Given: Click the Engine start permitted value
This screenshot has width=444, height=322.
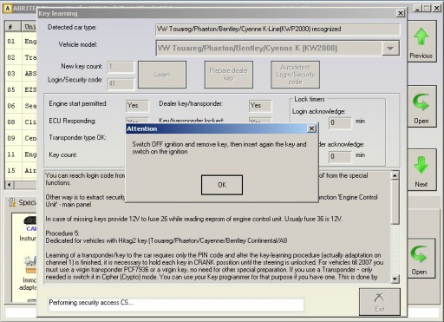Looking at the screenshot, I should pyautogui.click(x=138, y=106).
